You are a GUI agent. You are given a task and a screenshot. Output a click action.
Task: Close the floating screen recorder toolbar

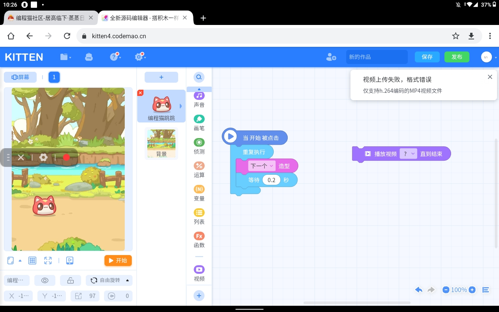(21, 157)
